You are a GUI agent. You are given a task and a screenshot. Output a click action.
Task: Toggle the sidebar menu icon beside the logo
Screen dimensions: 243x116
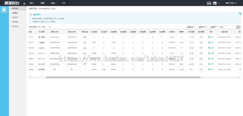[x=24, y=3]
